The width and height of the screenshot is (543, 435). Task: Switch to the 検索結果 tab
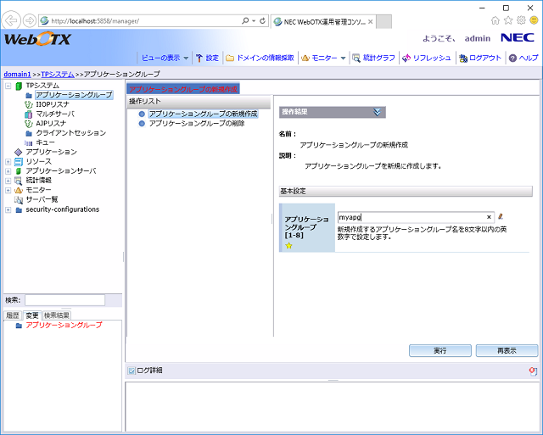57,315
